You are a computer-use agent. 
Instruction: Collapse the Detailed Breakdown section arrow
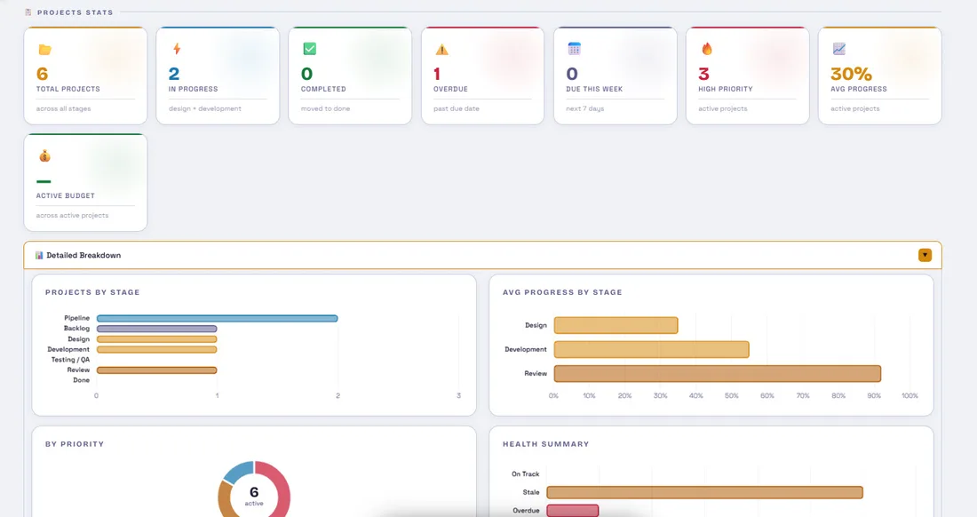pyautogui.click(x=925, y=254)
